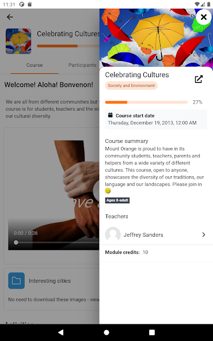Tap the back arrow in the header
Screen dimensions: 213x341
10,17
